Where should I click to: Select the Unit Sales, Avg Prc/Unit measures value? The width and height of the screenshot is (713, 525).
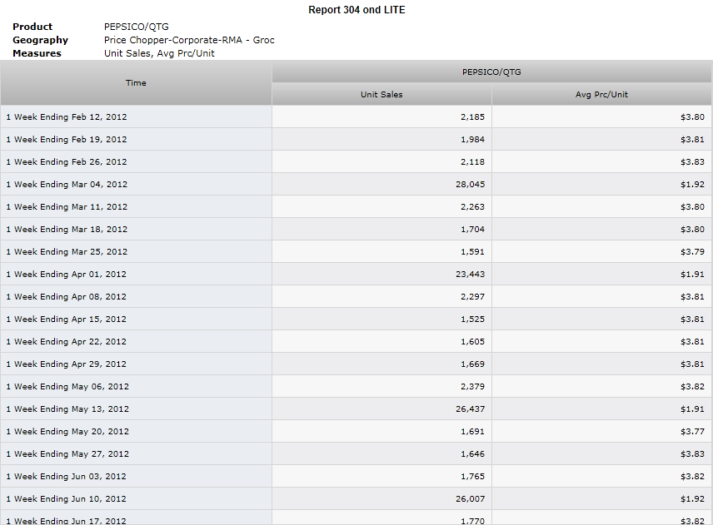pyautogui.click(x=159, y=53)
